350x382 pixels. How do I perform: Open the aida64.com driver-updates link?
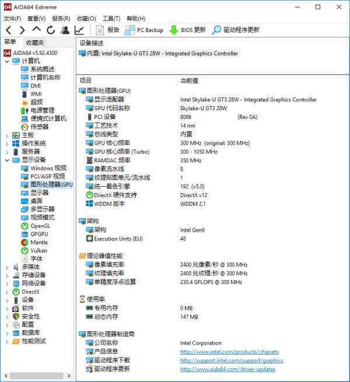pos(228,369)
